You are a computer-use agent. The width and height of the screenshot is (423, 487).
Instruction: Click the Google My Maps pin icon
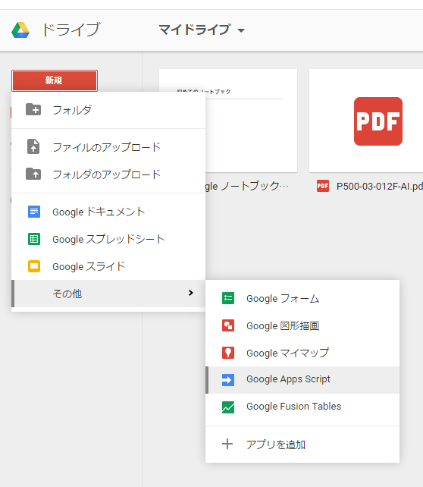coord(228,353)
